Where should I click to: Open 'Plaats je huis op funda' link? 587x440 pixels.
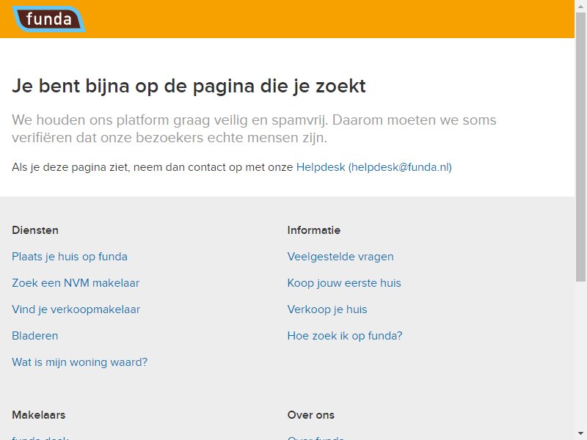point(70,257)
